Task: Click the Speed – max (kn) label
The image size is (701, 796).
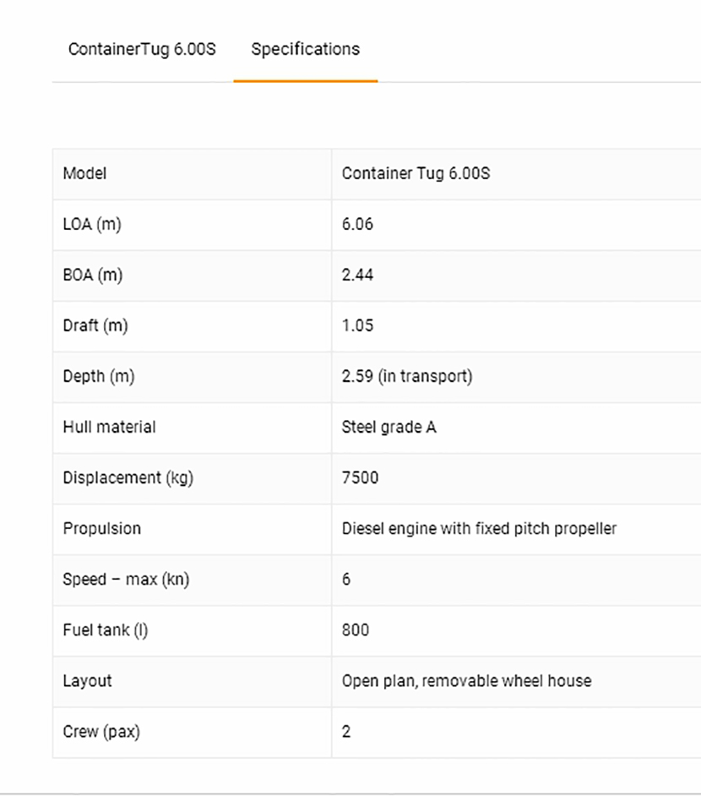Action: click(x=126, y=580)
